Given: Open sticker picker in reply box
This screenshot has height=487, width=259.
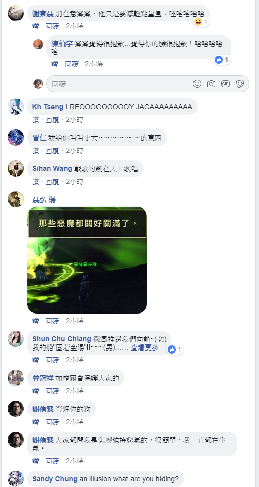Looking at the screenshot, I should click(x=240, y=84).
